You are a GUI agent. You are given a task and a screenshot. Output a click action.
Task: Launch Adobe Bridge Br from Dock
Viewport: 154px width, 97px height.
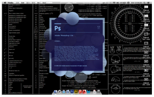point(76,92)
